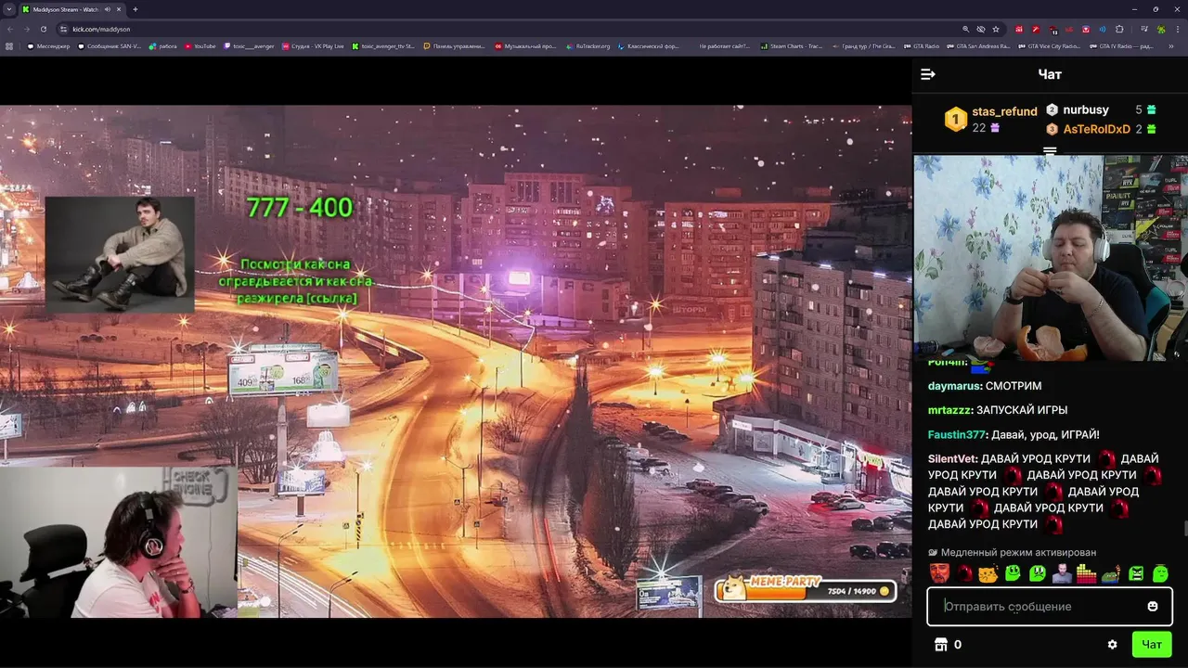The height and width of the screenshot is (668, 1188).
Task: Insert the green happy blob emote
Action: pos(1013,572)
